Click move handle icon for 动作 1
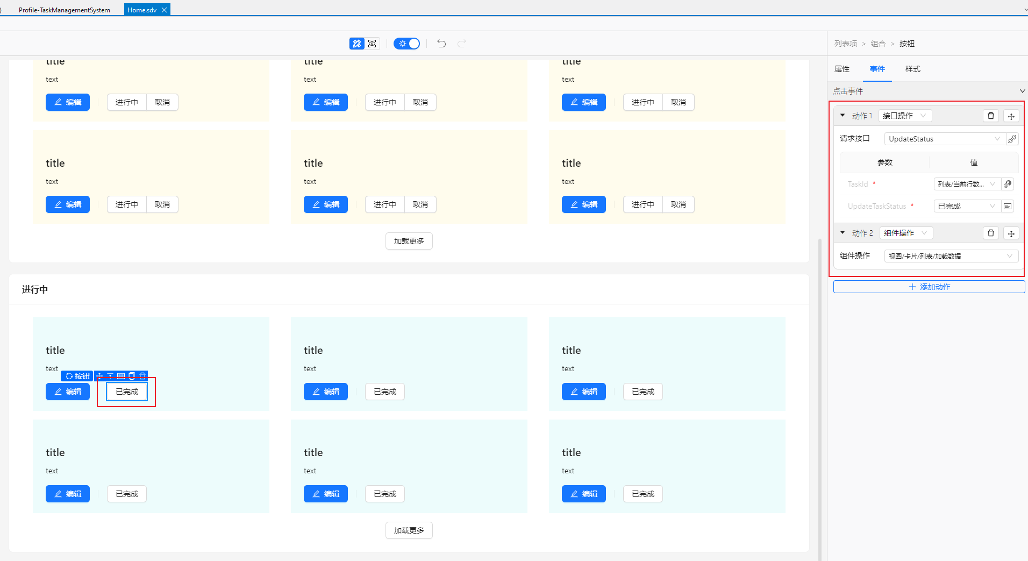The width and height of the screenshot is (1028, 561). click(x=1011, y=116)
